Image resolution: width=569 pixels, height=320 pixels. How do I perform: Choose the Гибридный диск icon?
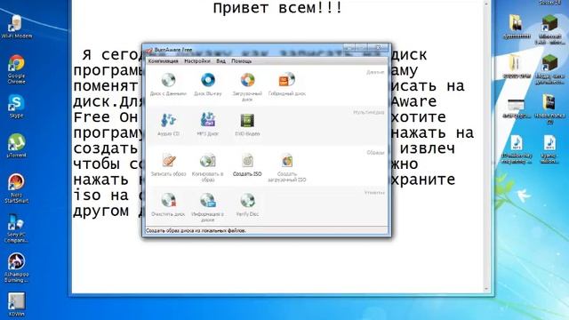[286, 84]
